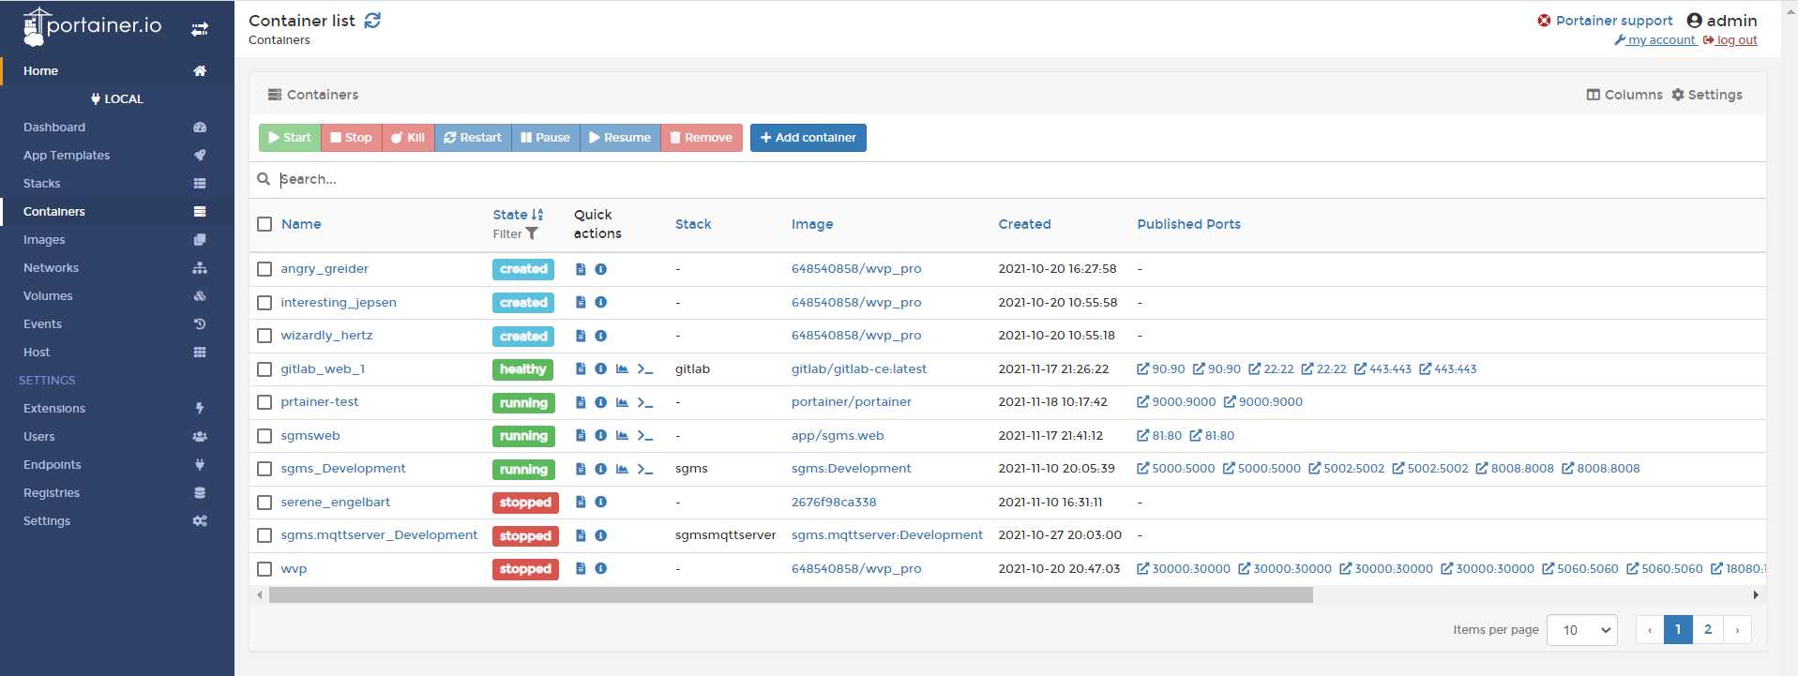Click the scrollbar right arrow
This screenshot has height=676, width=1798.
coord(1756,595)
